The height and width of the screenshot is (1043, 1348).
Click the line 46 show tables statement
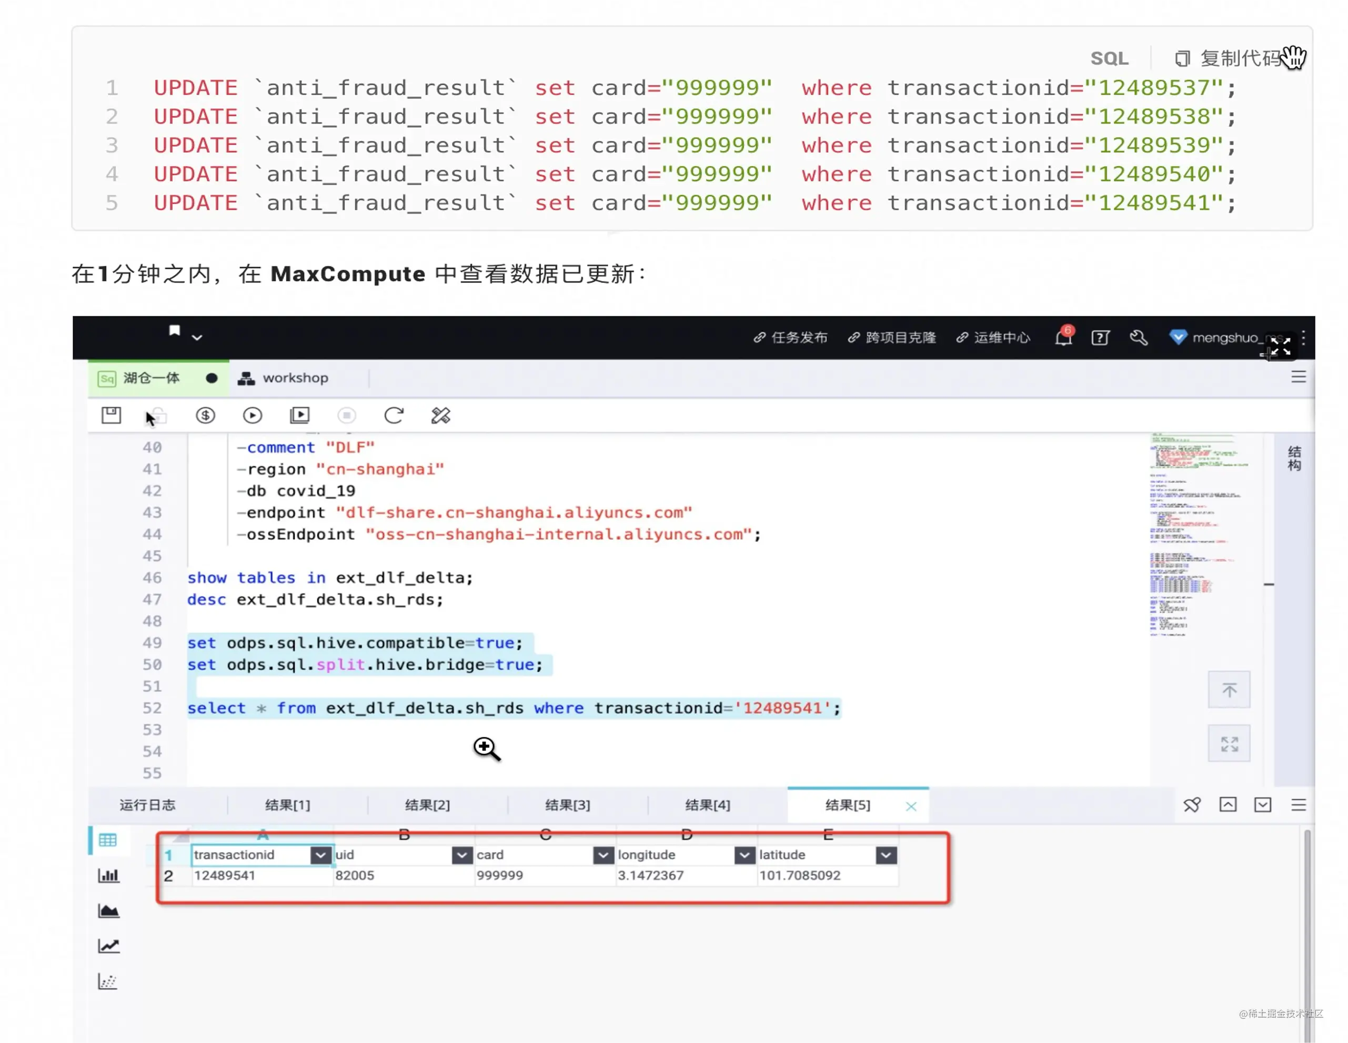pyautogui.click(x=330, y=578)
